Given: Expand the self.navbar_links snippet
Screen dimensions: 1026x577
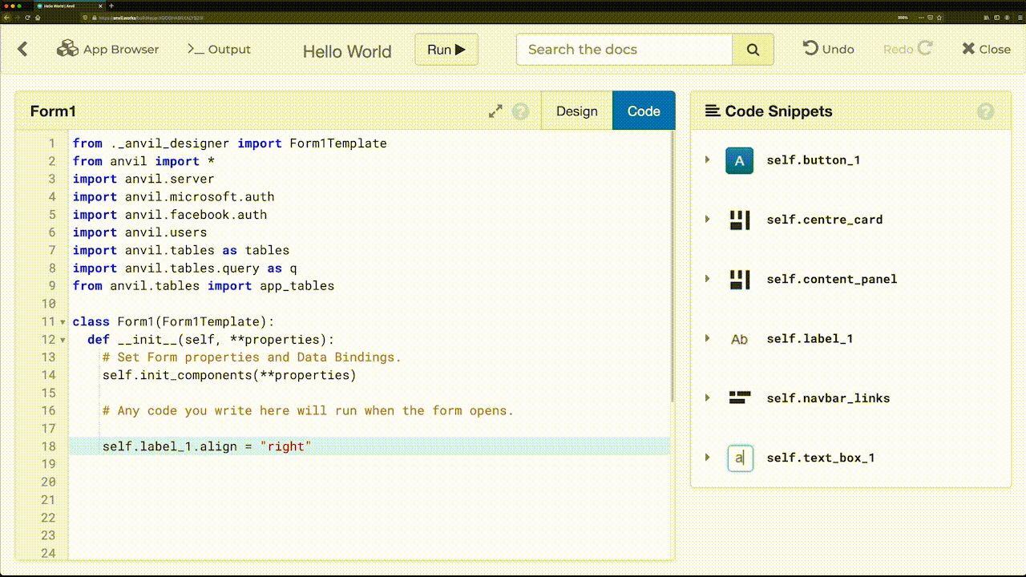Looking at the screenshot, I should pos(707,397).
